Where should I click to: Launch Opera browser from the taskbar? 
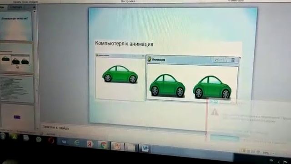pos(51,140)
